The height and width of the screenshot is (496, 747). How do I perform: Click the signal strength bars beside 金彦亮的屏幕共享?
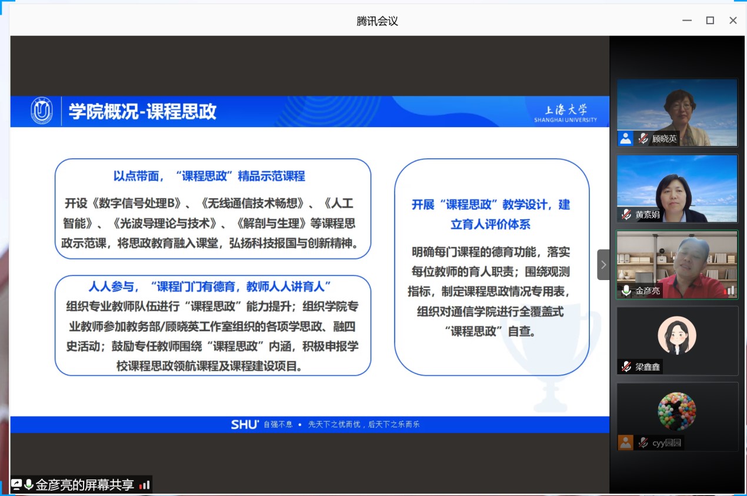(144, 485)
